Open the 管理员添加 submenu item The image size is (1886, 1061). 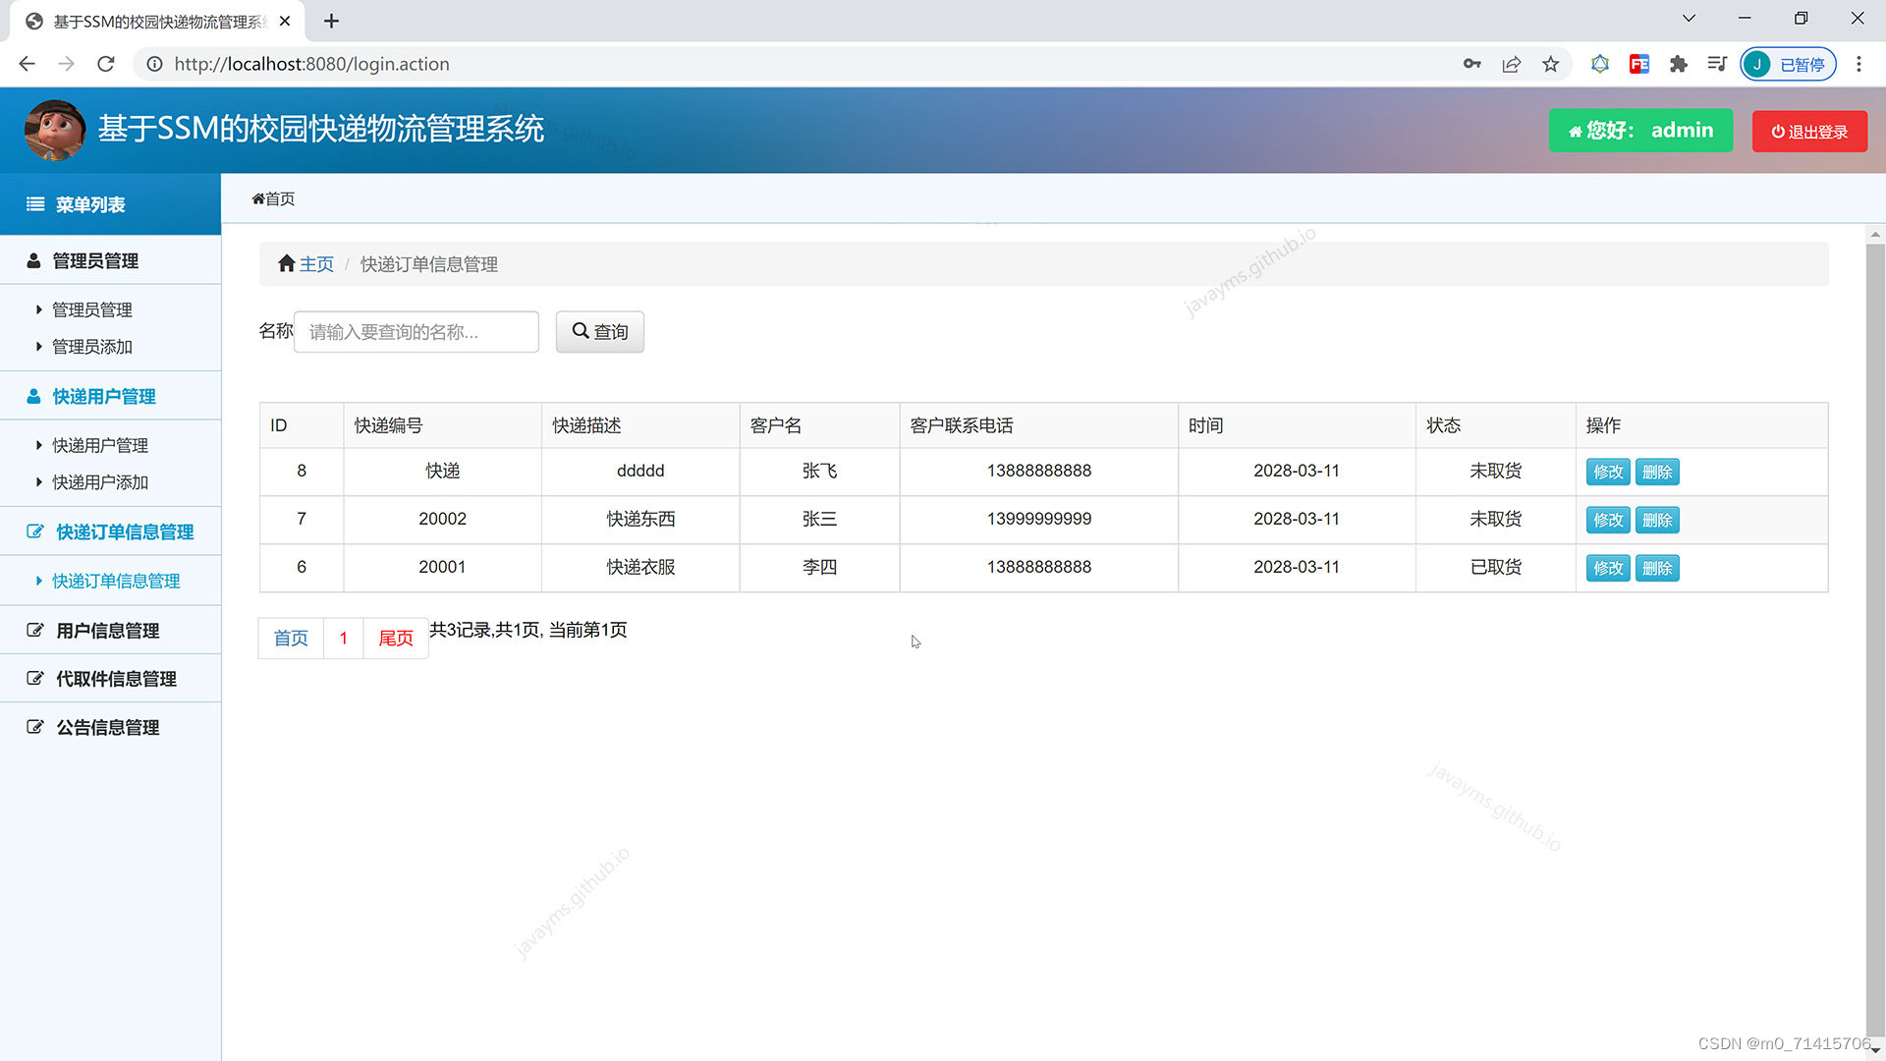point(91,346)
